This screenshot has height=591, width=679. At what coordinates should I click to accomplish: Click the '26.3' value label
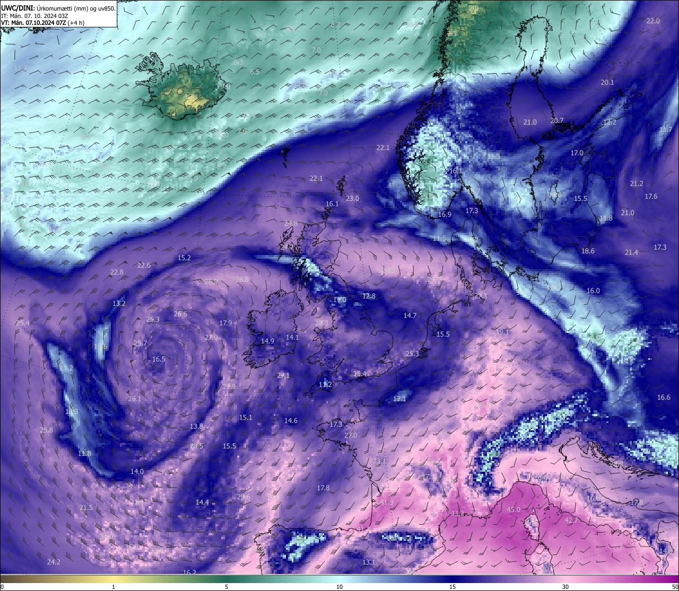tap(153, 319)
